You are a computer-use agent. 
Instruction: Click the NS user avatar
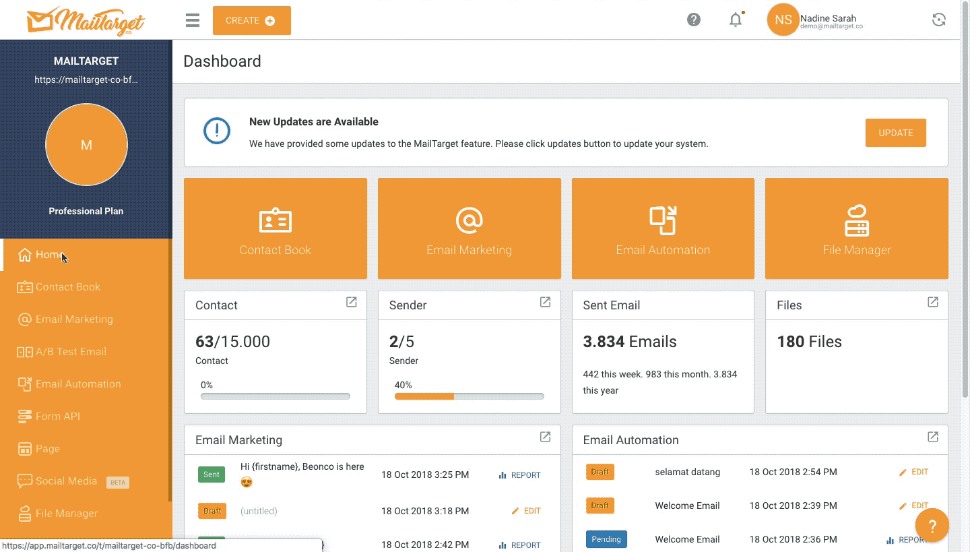783,20
